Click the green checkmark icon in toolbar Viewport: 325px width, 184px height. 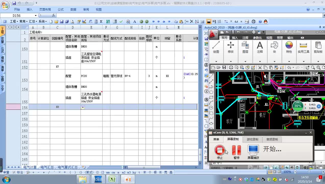click(121, 22)
